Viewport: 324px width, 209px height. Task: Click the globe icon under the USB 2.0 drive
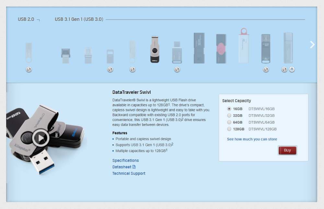[x=29, y=69]
